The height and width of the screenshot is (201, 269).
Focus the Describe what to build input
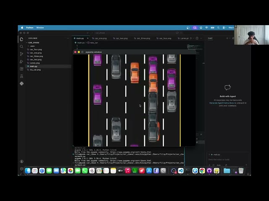click(227, 160)
